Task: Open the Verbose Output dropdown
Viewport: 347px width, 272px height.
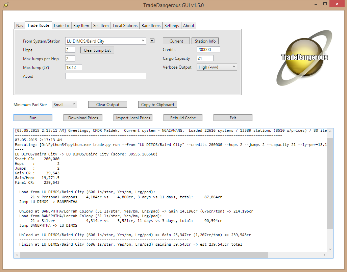Action: (217, 67)
